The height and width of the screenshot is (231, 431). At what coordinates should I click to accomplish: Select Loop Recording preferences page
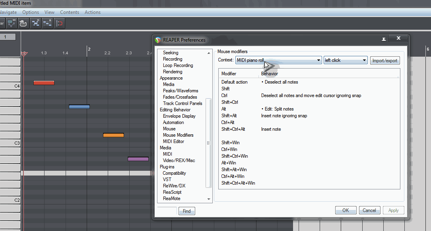click(178, 65)
